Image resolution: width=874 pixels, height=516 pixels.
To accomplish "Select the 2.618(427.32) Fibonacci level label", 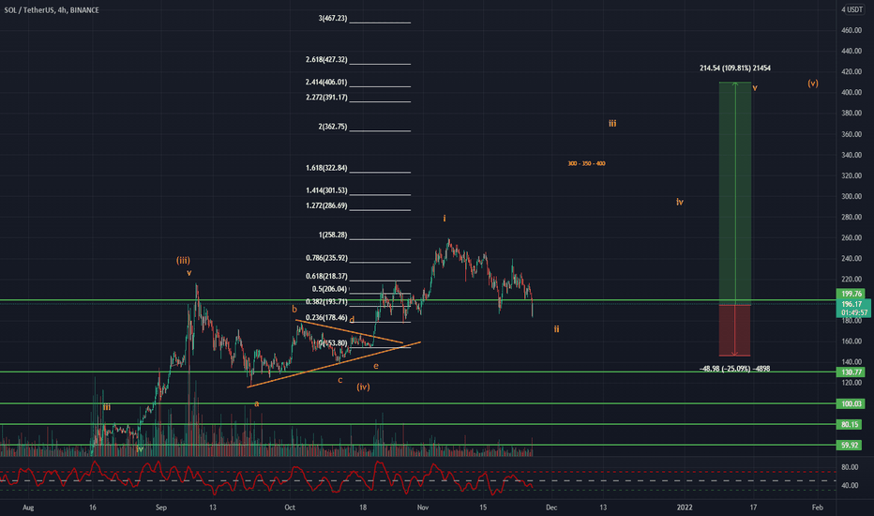I will tap(326, 60).
